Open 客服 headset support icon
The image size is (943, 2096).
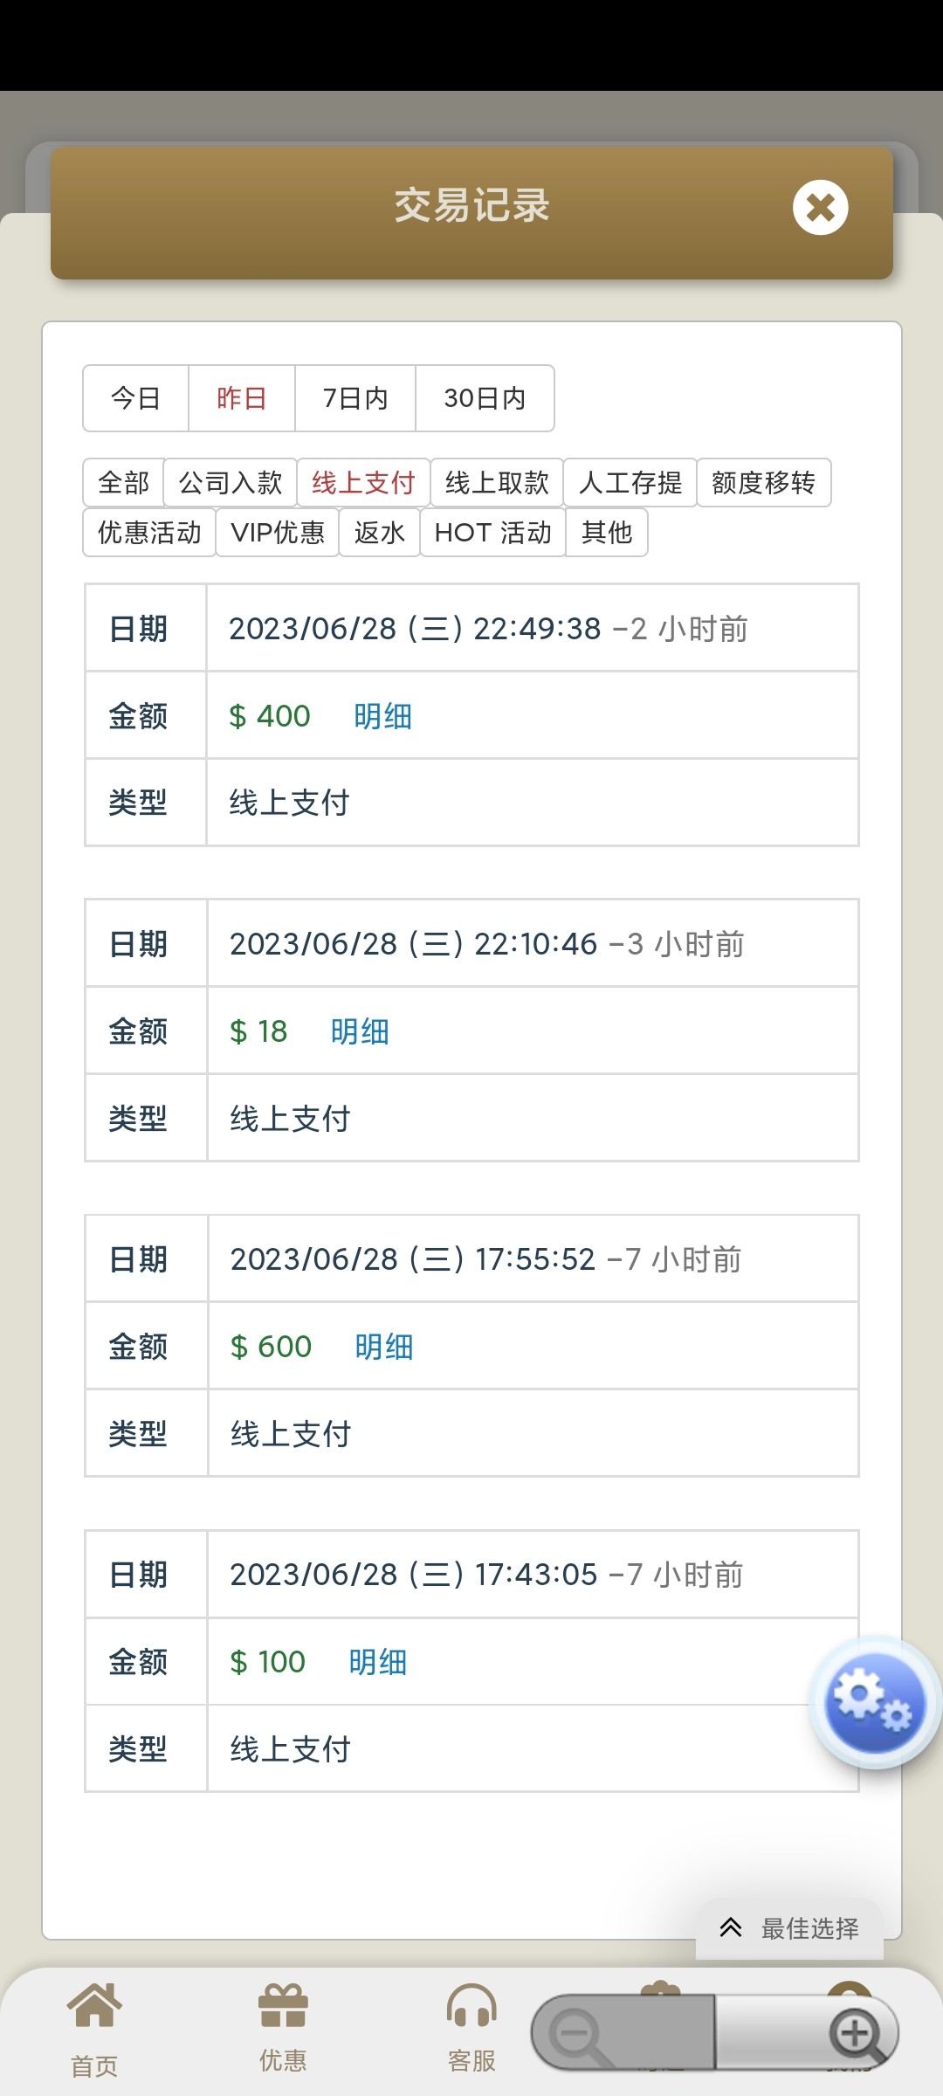(471, 2008)
